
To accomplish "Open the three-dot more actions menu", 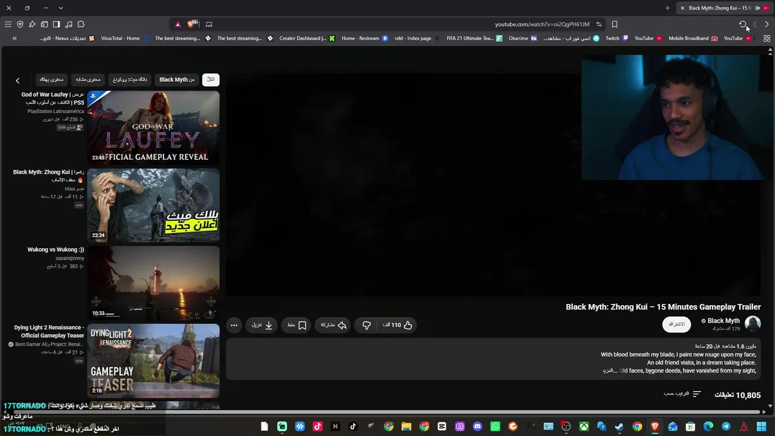I will click(x=234, y=325).
